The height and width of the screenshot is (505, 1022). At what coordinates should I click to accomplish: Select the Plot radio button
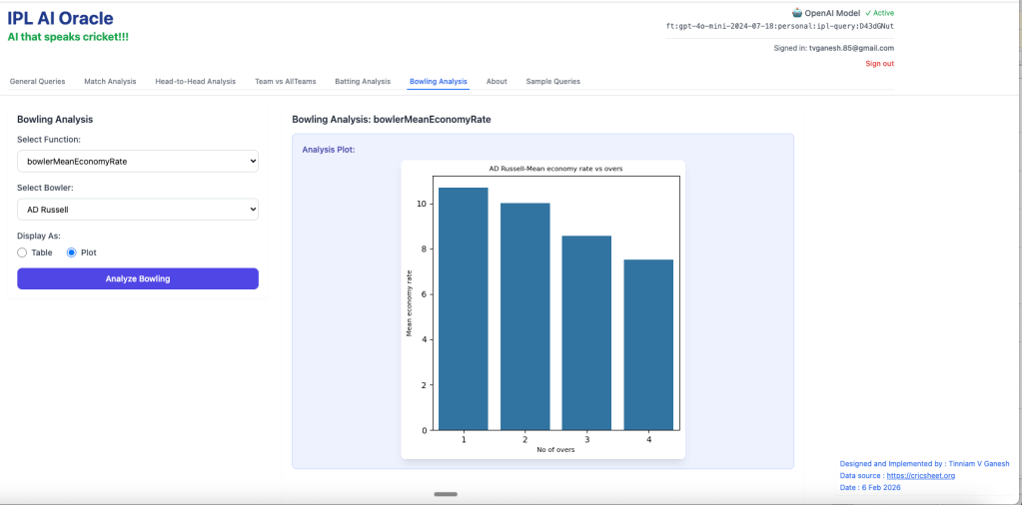tap(72, 252)
